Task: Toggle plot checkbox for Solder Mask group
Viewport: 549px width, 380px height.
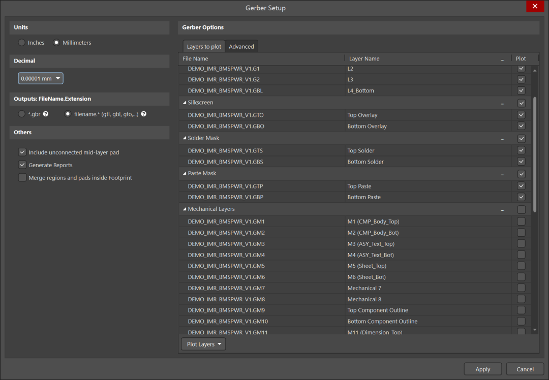Action: click(x=522, y=139)
